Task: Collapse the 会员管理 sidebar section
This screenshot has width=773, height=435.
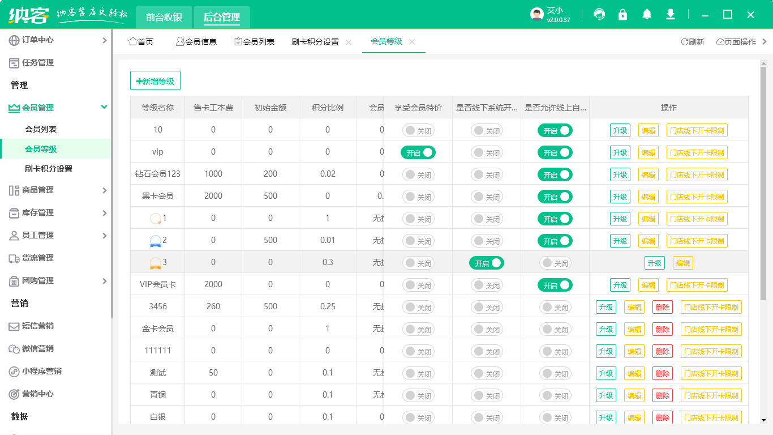Action: (39, 107)
